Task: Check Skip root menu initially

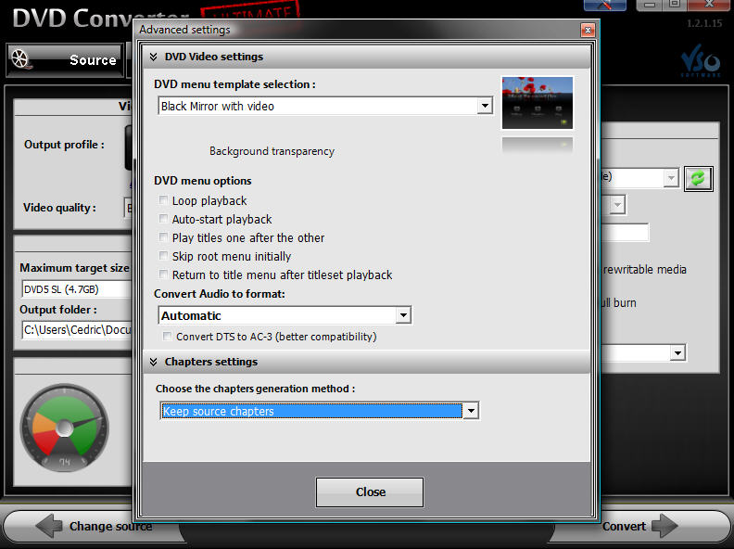Action: click(x=163, y=256)
